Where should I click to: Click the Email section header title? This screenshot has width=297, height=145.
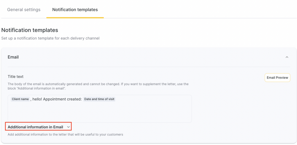tap(13, 57)
